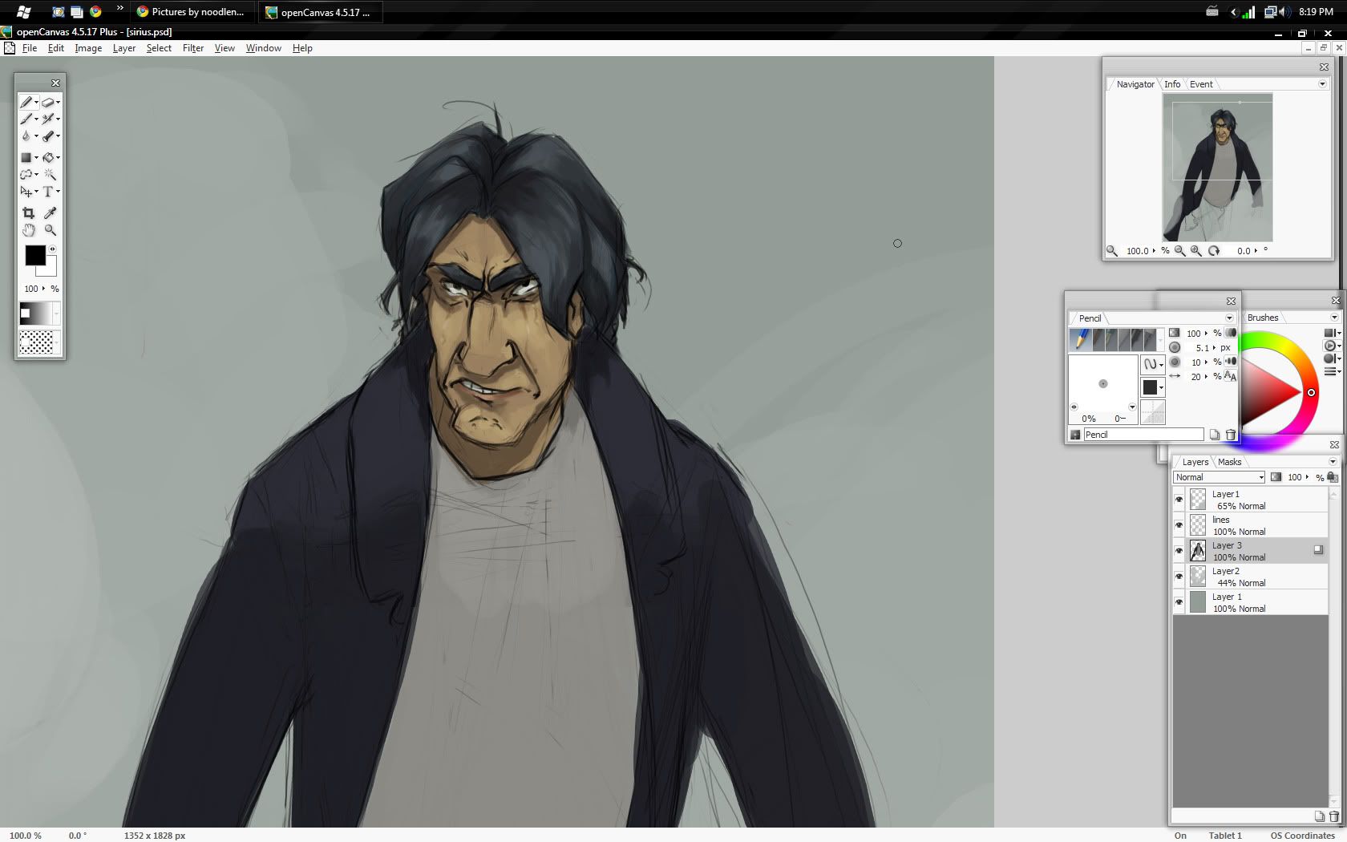Choose the Hand pan tool
Screen dimensions: 1347x842
(29, 231)
